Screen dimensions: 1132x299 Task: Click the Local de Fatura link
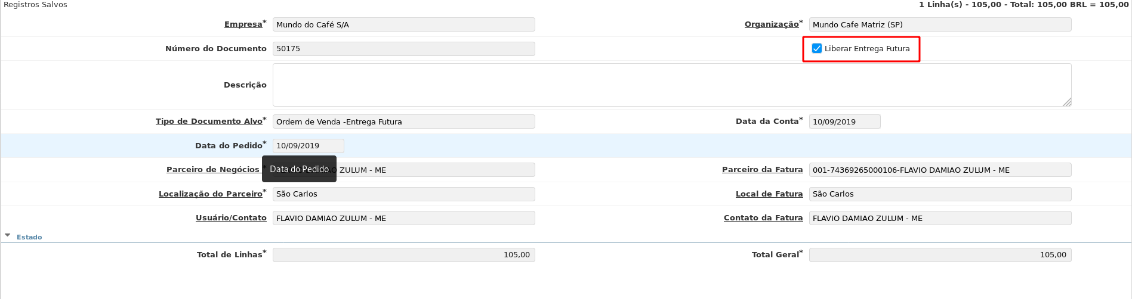coord(769,194)
